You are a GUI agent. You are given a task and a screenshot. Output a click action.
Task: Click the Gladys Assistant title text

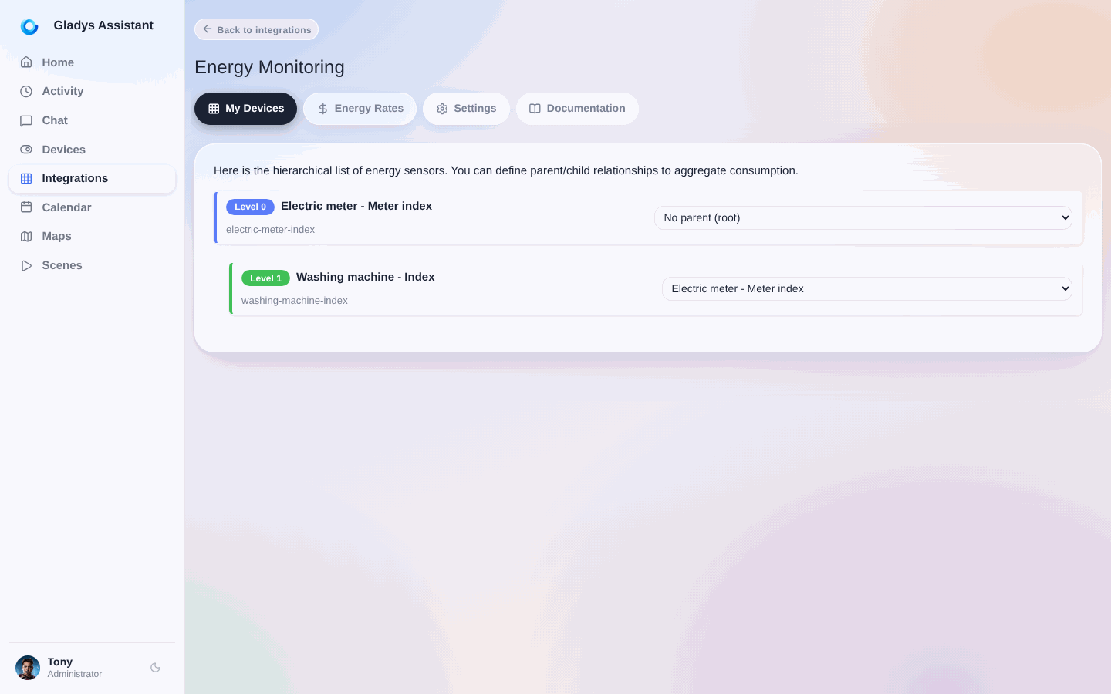click(103, 25)
